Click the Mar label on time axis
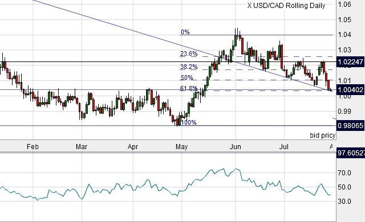The width and height of the screenshot is (365, 222). 82,147
